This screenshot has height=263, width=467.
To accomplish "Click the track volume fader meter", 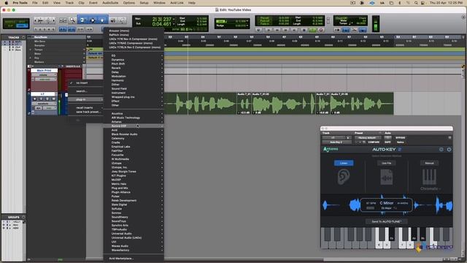I will point(60,103).
